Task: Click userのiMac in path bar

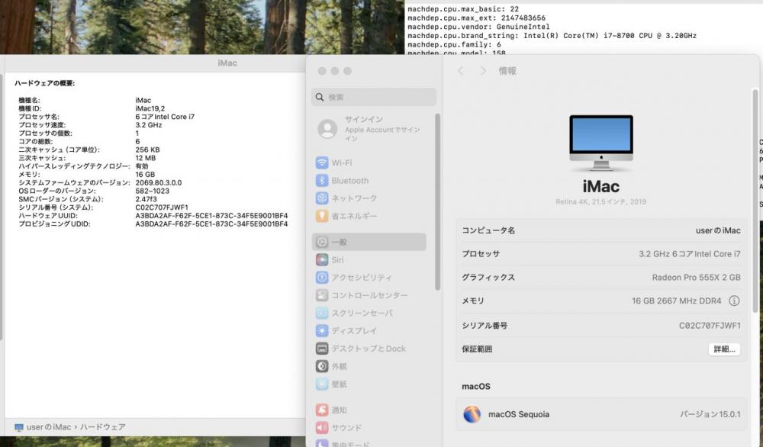Action: click(49, 427)
